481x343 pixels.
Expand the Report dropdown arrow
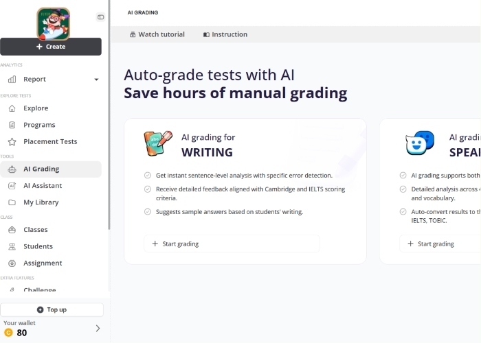[96, 80]
